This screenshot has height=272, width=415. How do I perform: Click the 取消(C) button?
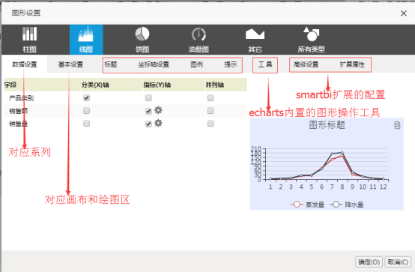[398, 262]
